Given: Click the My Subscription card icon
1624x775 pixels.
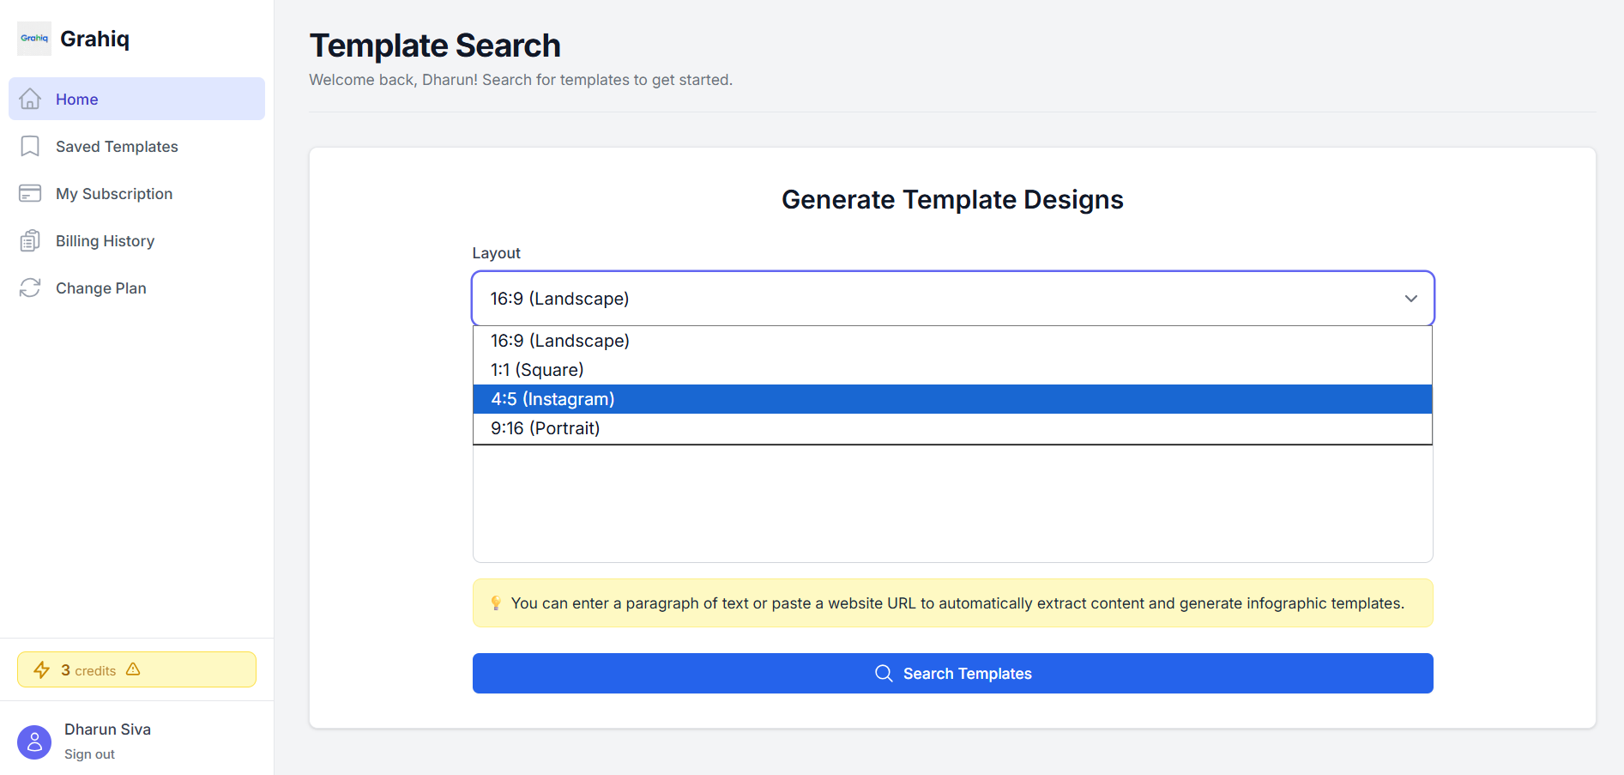Looking at the screenshot, I should pos(30,193).
